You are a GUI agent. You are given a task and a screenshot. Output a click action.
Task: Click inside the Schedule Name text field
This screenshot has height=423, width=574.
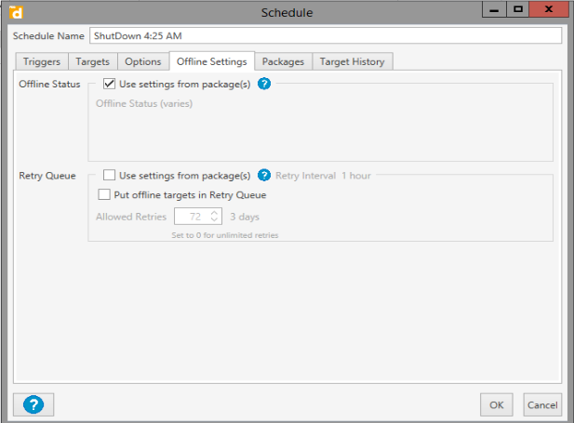[326, 36]
